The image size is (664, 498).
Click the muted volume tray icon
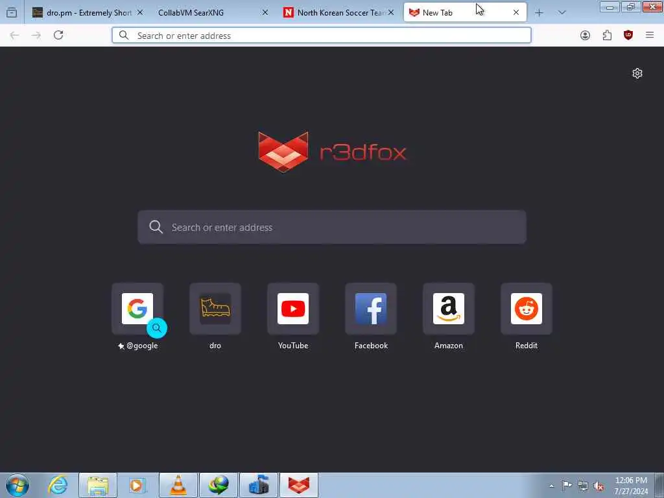tap(599, 486)
